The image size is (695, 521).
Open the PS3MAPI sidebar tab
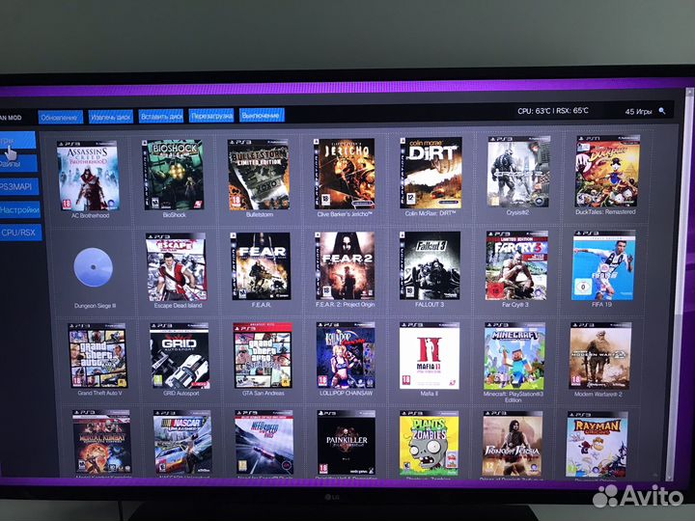point(18,186)
